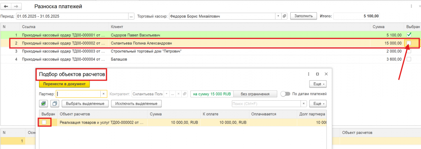Sort by the Долг партнера column header

312,114
